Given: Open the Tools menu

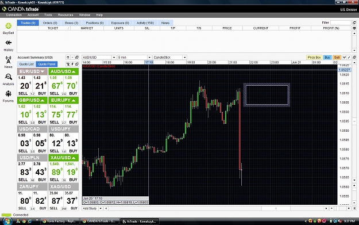Looking at the screenshot, I should (x=48, y=15).
